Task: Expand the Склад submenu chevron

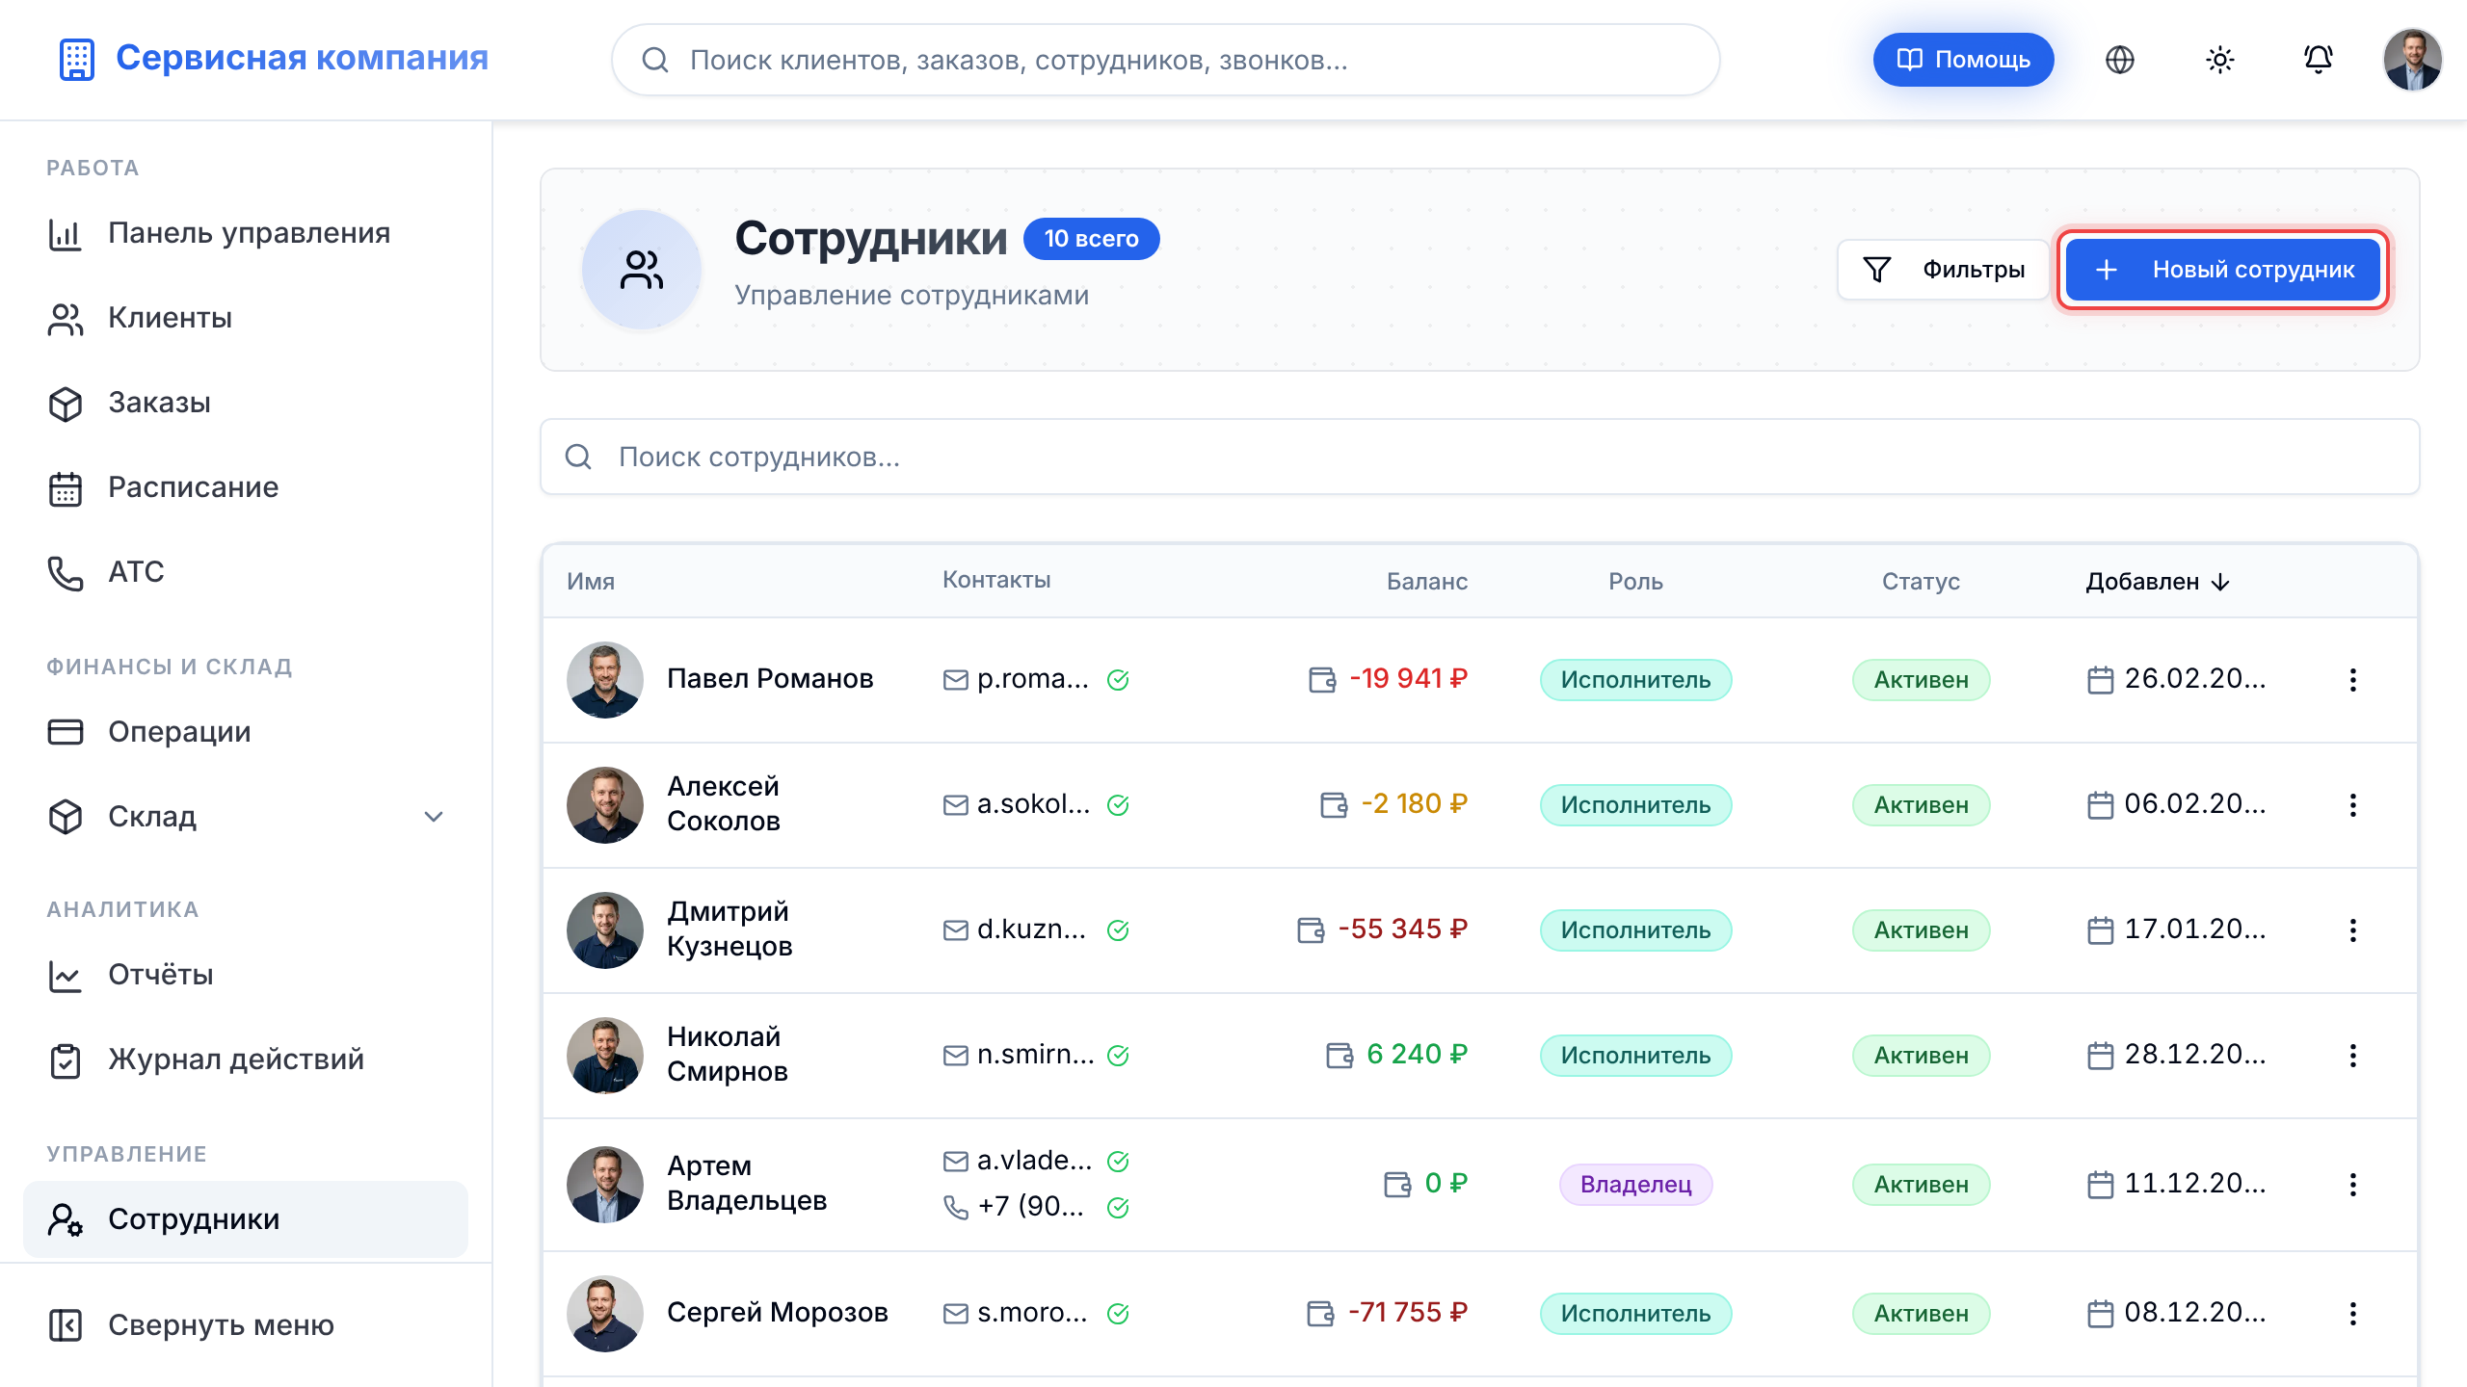Action: [434, 817]
